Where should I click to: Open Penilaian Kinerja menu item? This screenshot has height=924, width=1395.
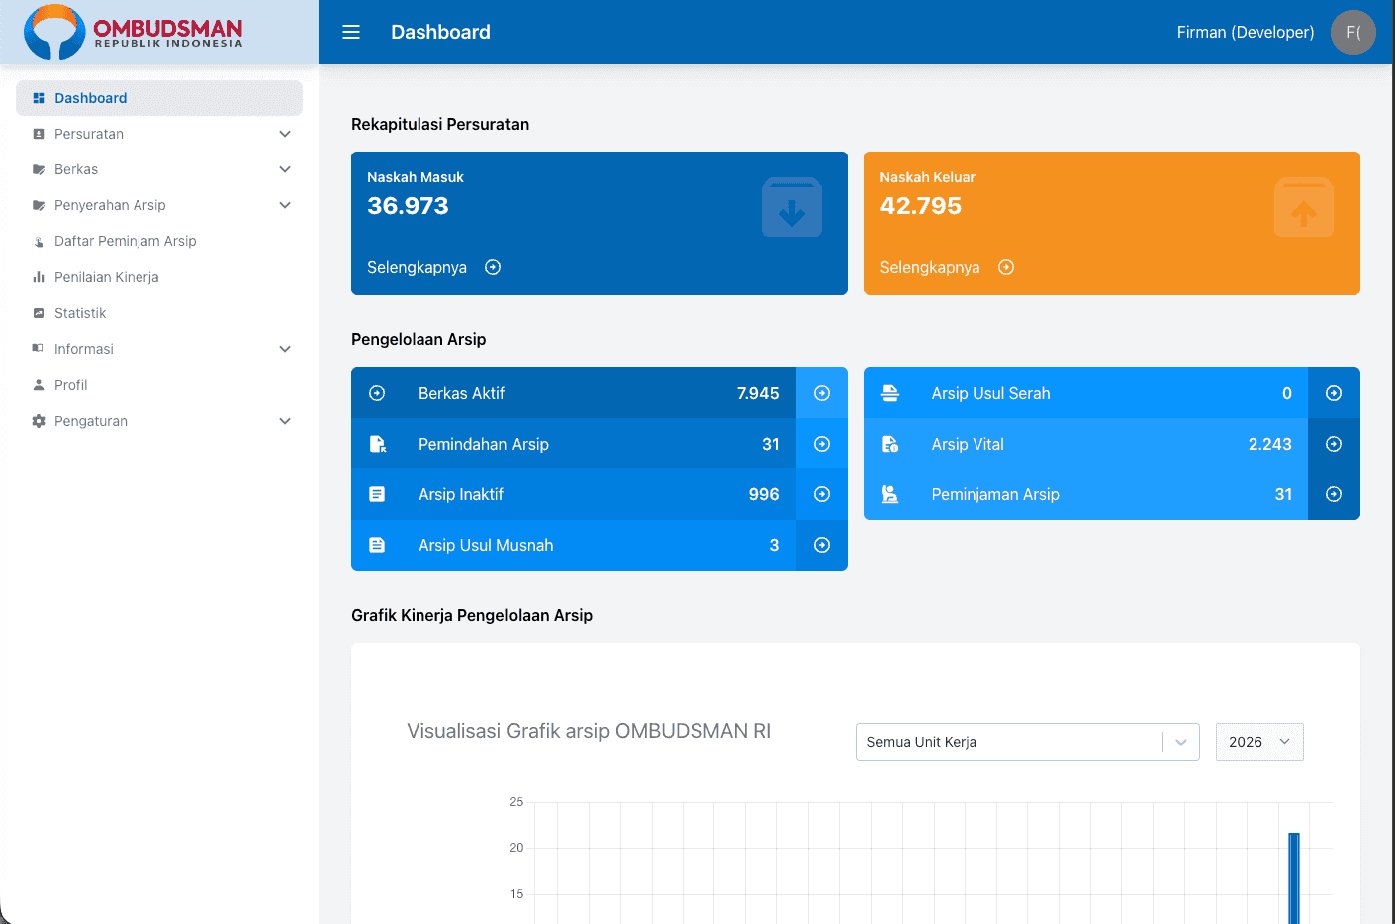[106, 277]
